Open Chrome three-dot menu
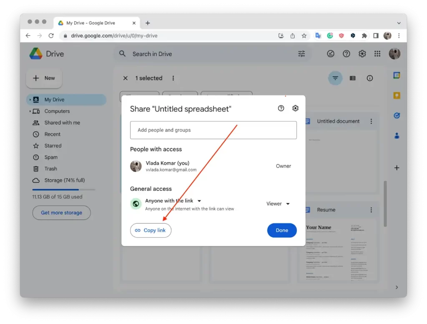This screenshot has width=427, height=324. coord(399,36)
